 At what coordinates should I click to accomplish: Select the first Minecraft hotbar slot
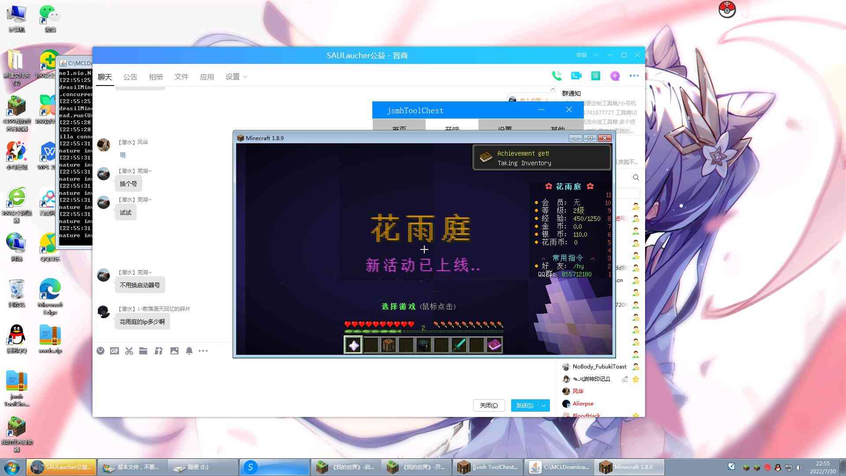(x=353, y=345)
